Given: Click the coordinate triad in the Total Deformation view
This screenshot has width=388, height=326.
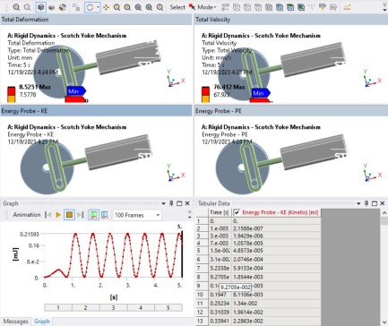Looking at the screenshot, I should click(x=176, y=79).
